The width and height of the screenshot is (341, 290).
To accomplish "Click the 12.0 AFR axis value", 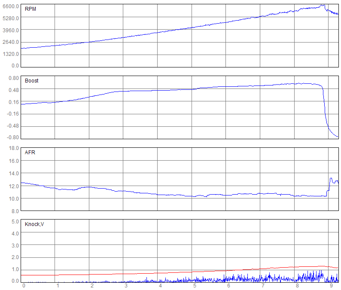I will 14,186.
